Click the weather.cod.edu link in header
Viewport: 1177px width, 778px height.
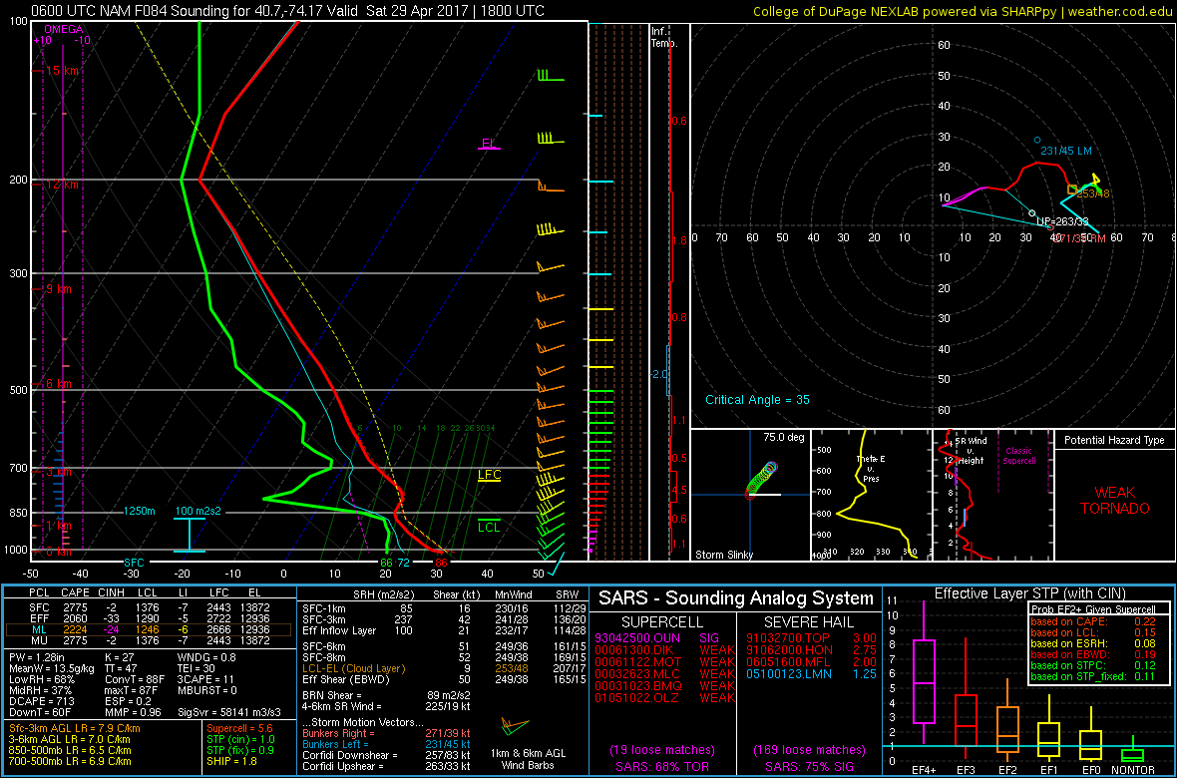1123,11
